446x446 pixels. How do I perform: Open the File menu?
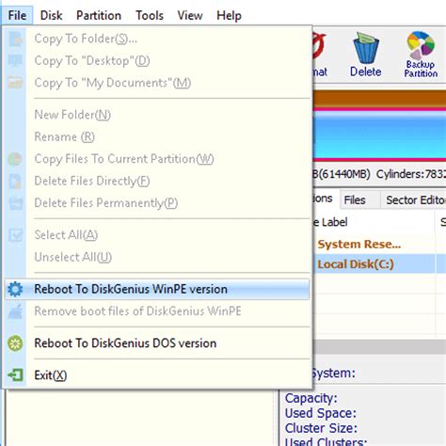tap(17, 15)
